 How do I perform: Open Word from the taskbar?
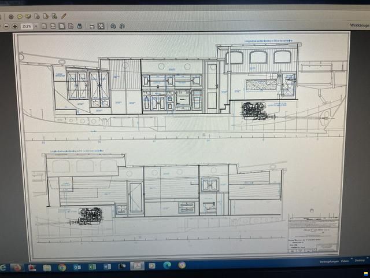[x=107, y=266]
